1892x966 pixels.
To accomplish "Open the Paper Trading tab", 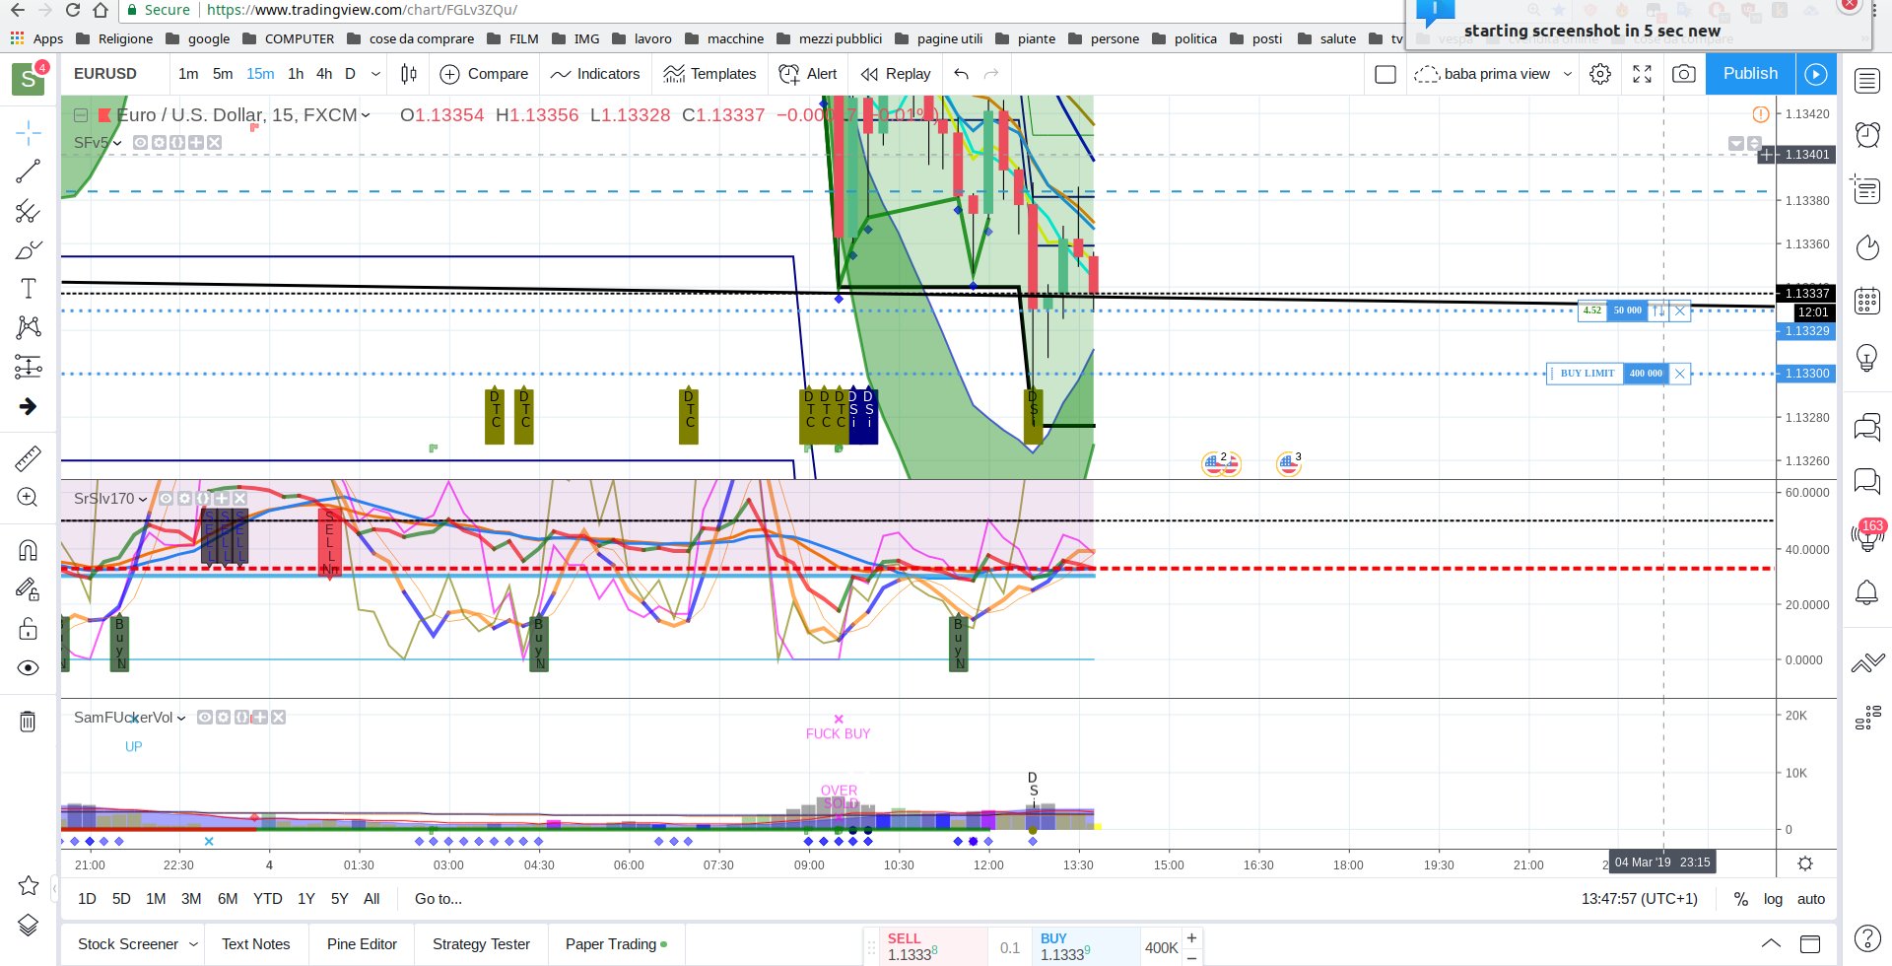I will [616, 944].
